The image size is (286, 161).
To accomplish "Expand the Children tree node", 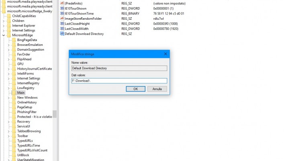I will (4, 21).
